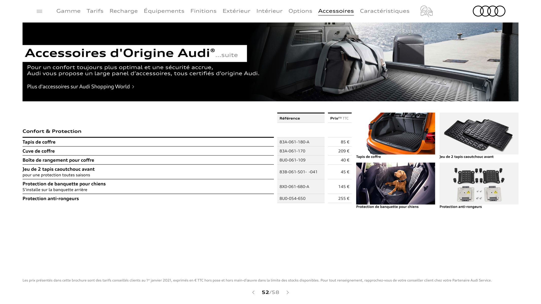Click the 45 € price
541x304 pixels.
point(345,172)
